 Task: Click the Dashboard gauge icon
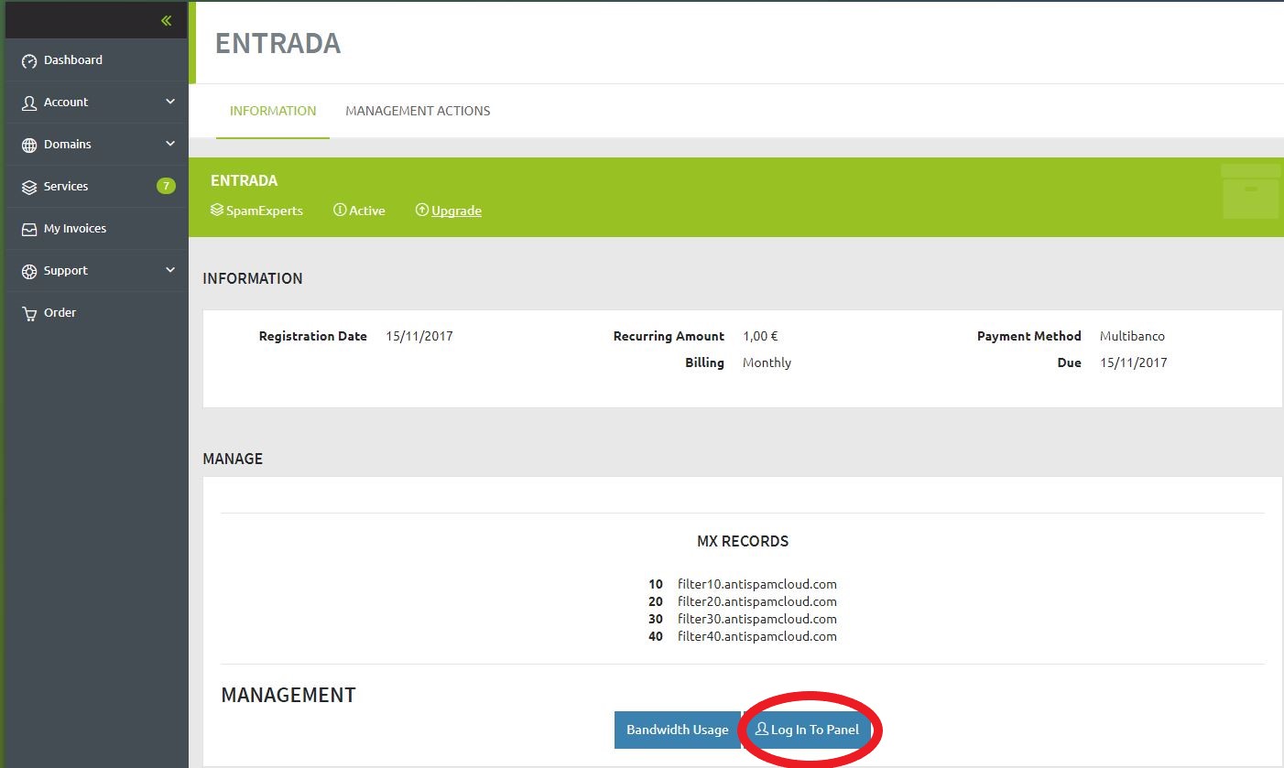pos(29,60)
